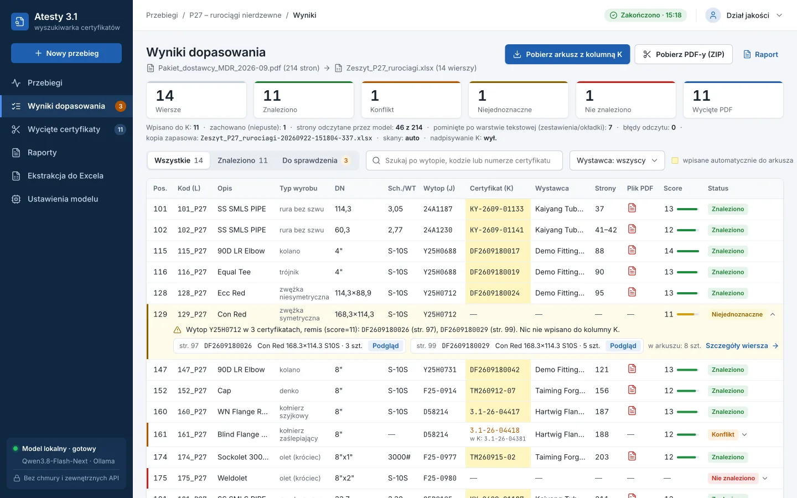Open Ekstrakcja do Excela sidebar item
Image resolution: width=797 pixels, height=498 pixels.
tap(66, 176)
